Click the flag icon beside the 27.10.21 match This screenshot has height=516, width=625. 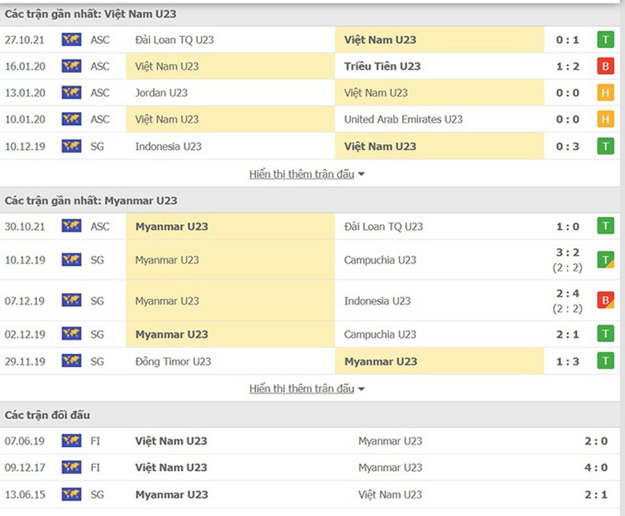pyautogui.click(x=71, y=39)
